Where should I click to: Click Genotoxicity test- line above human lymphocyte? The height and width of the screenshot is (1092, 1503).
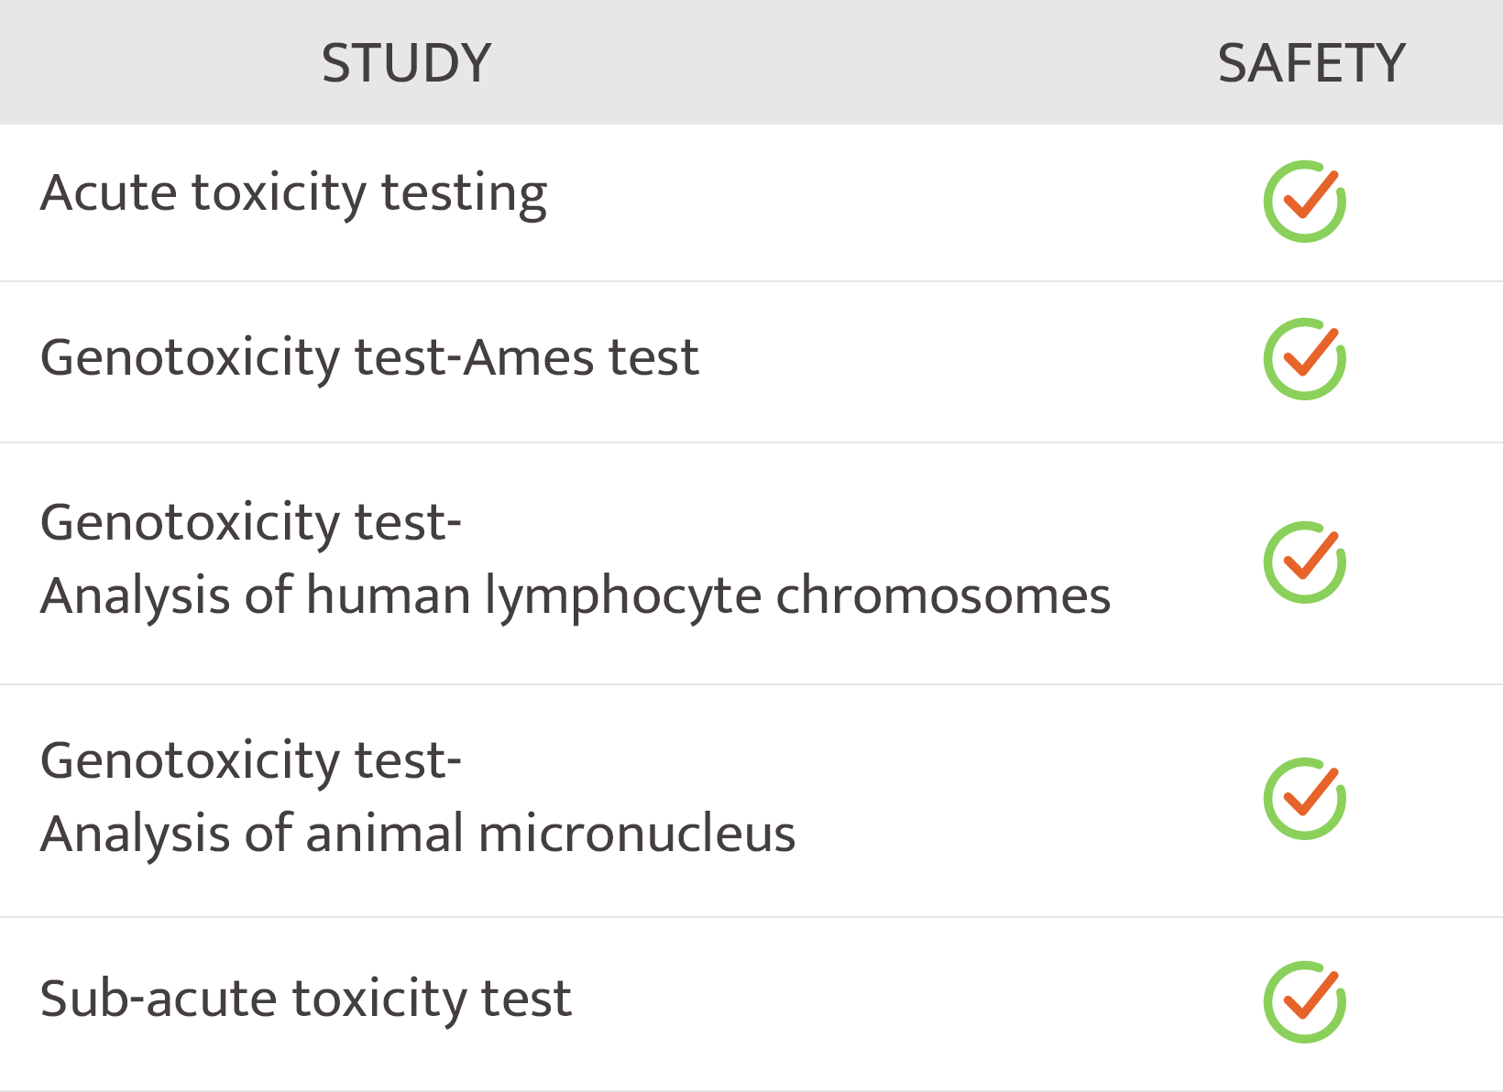pos(250,523)
